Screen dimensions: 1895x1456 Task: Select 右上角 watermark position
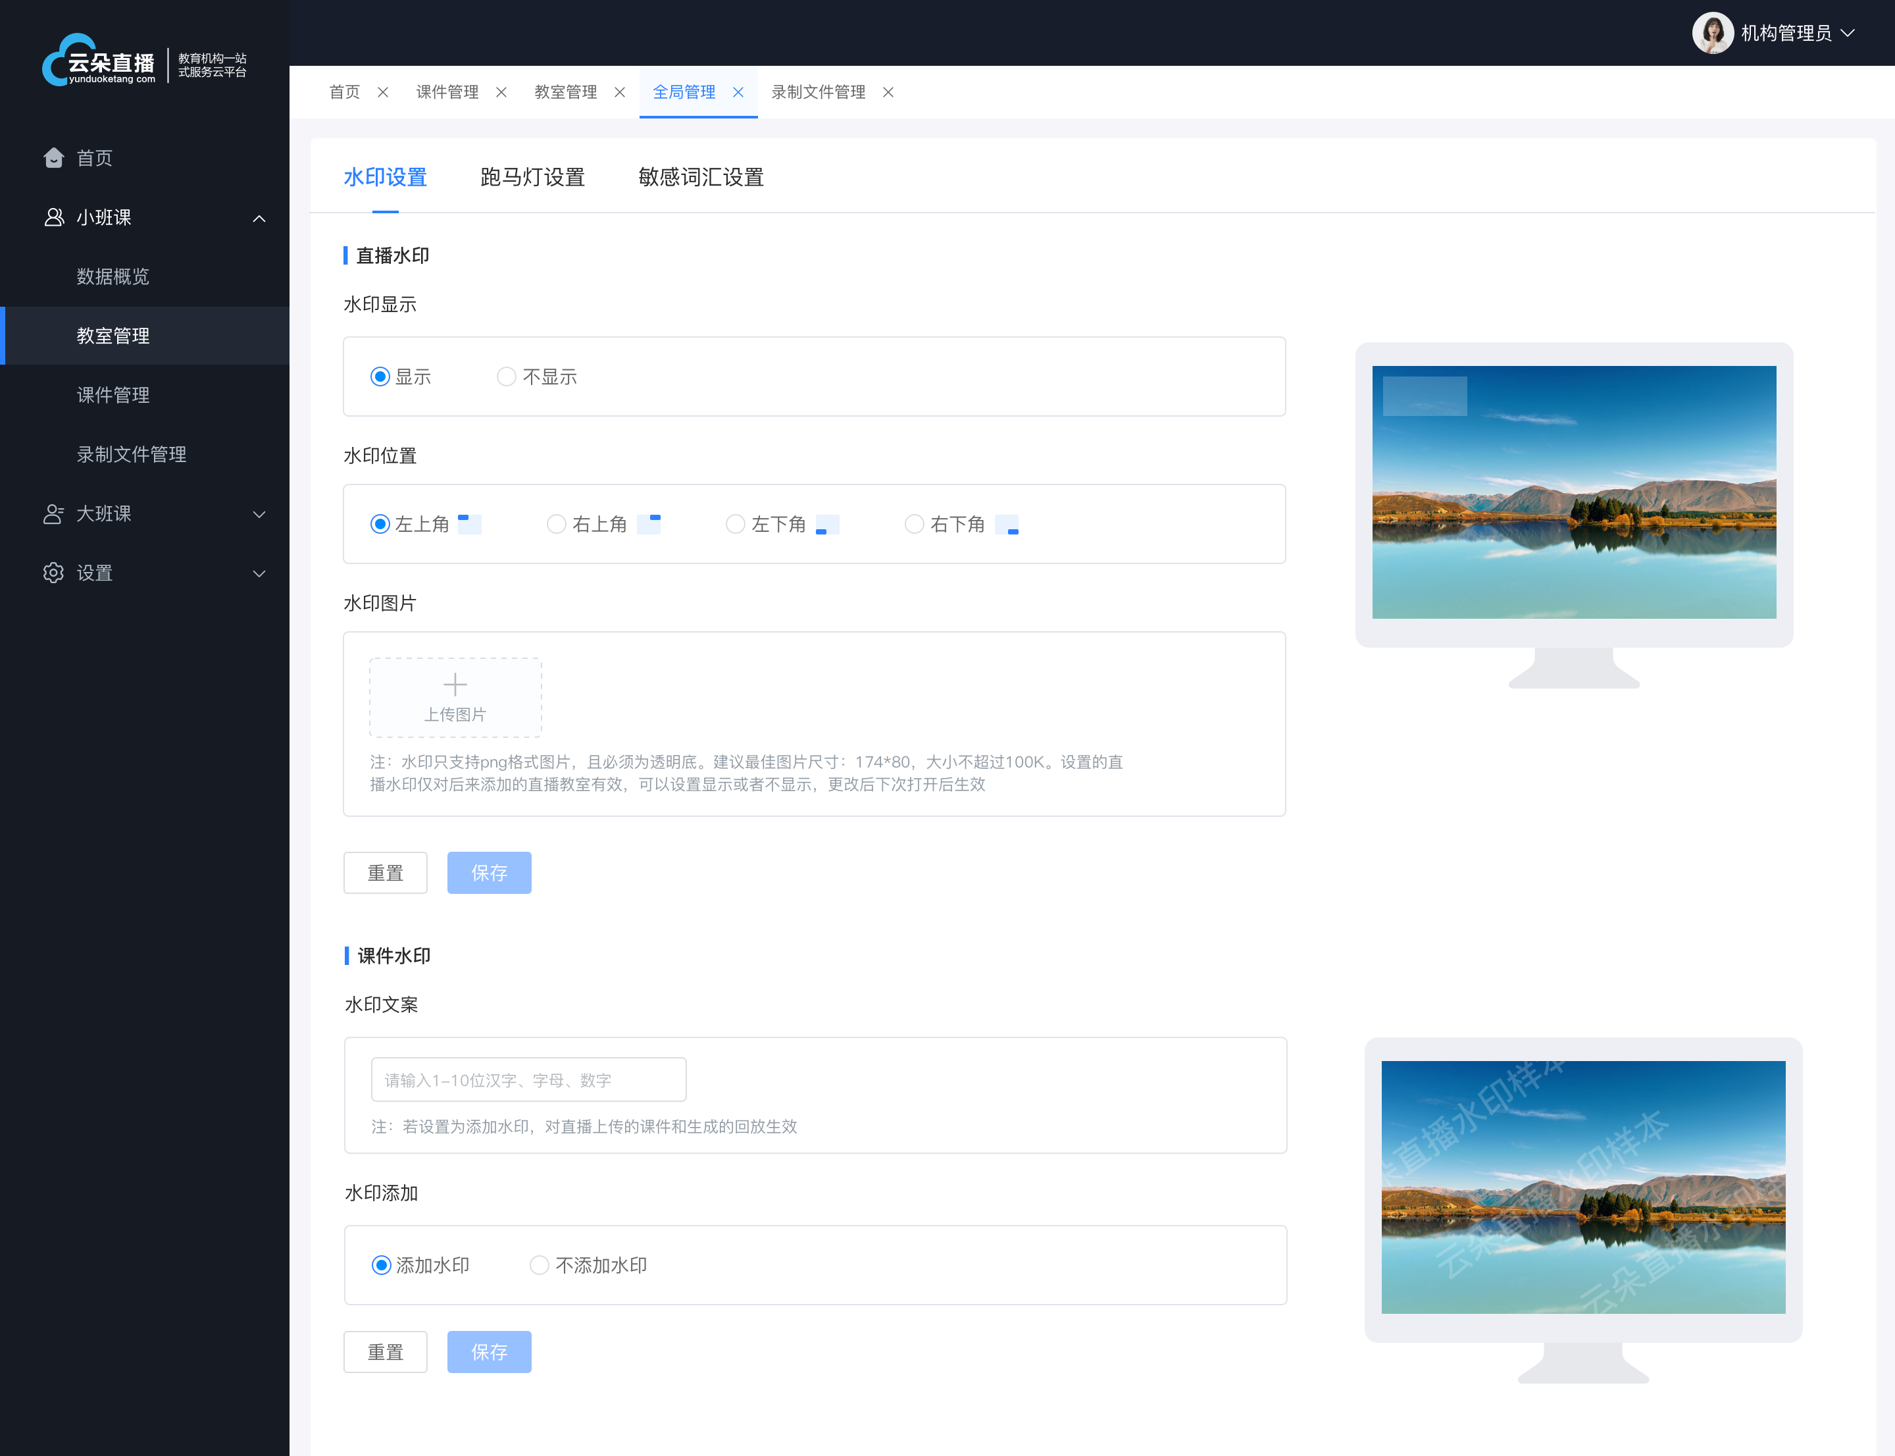tap(555, 525)
